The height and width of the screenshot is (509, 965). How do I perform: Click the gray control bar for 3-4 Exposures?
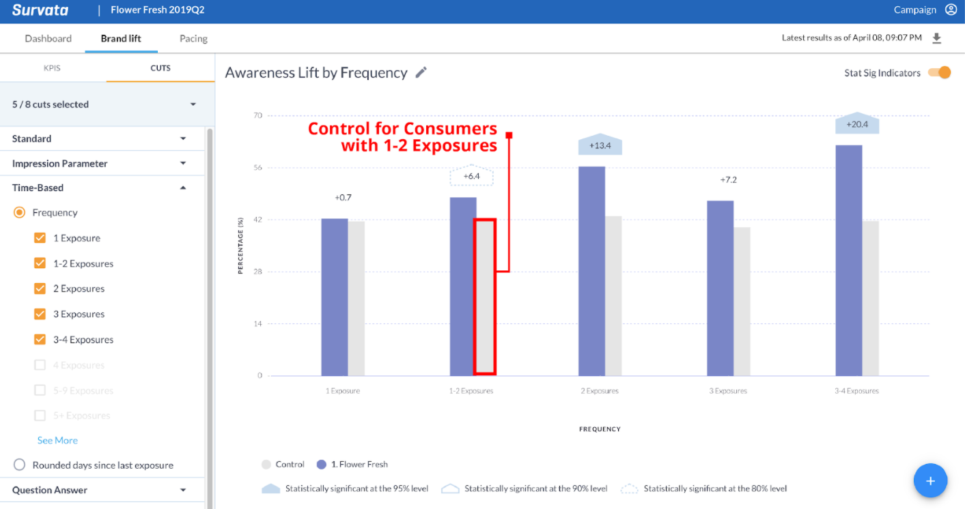pos(871,298)
